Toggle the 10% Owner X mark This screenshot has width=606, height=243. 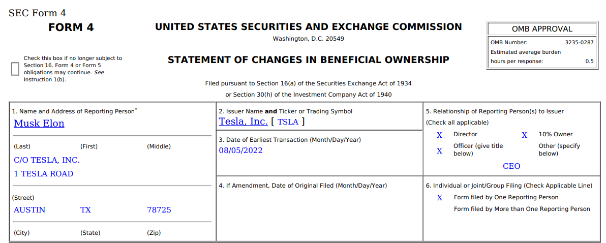524,135
